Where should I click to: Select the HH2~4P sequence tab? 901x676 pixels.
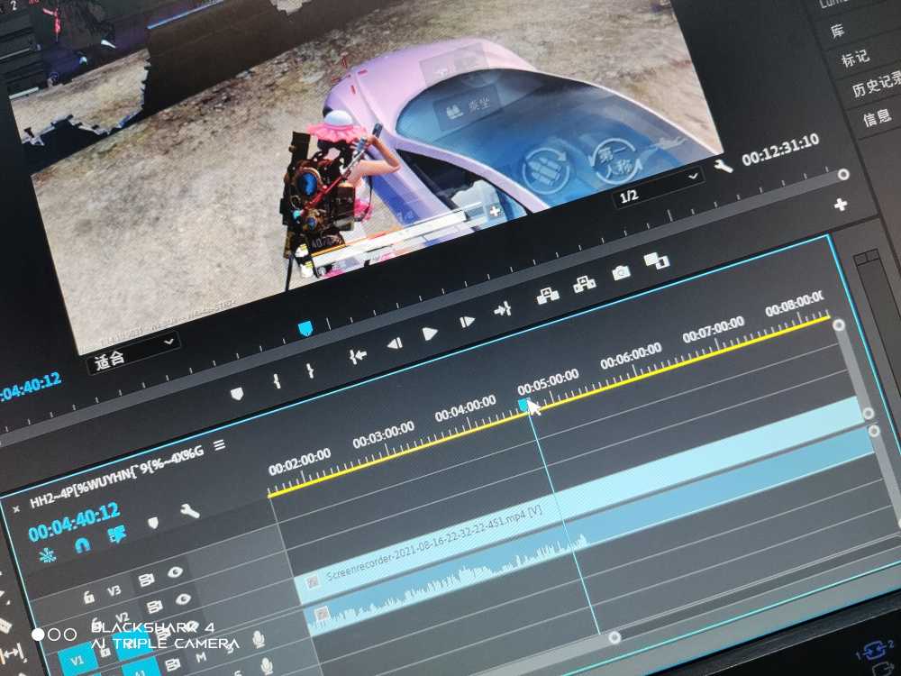pyautogui.click(x=116, y=477)
